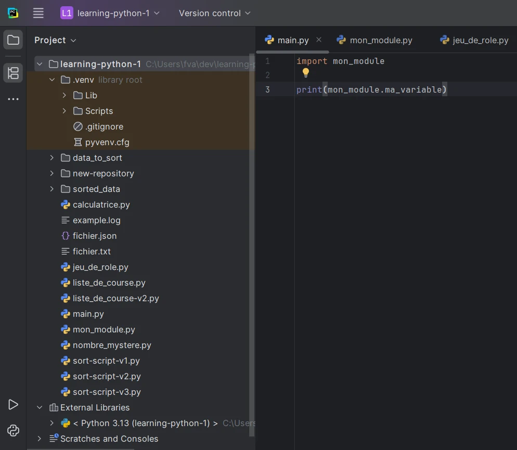
Task: Select fichier.json in the project tree
Action: (x=94, y=236)
